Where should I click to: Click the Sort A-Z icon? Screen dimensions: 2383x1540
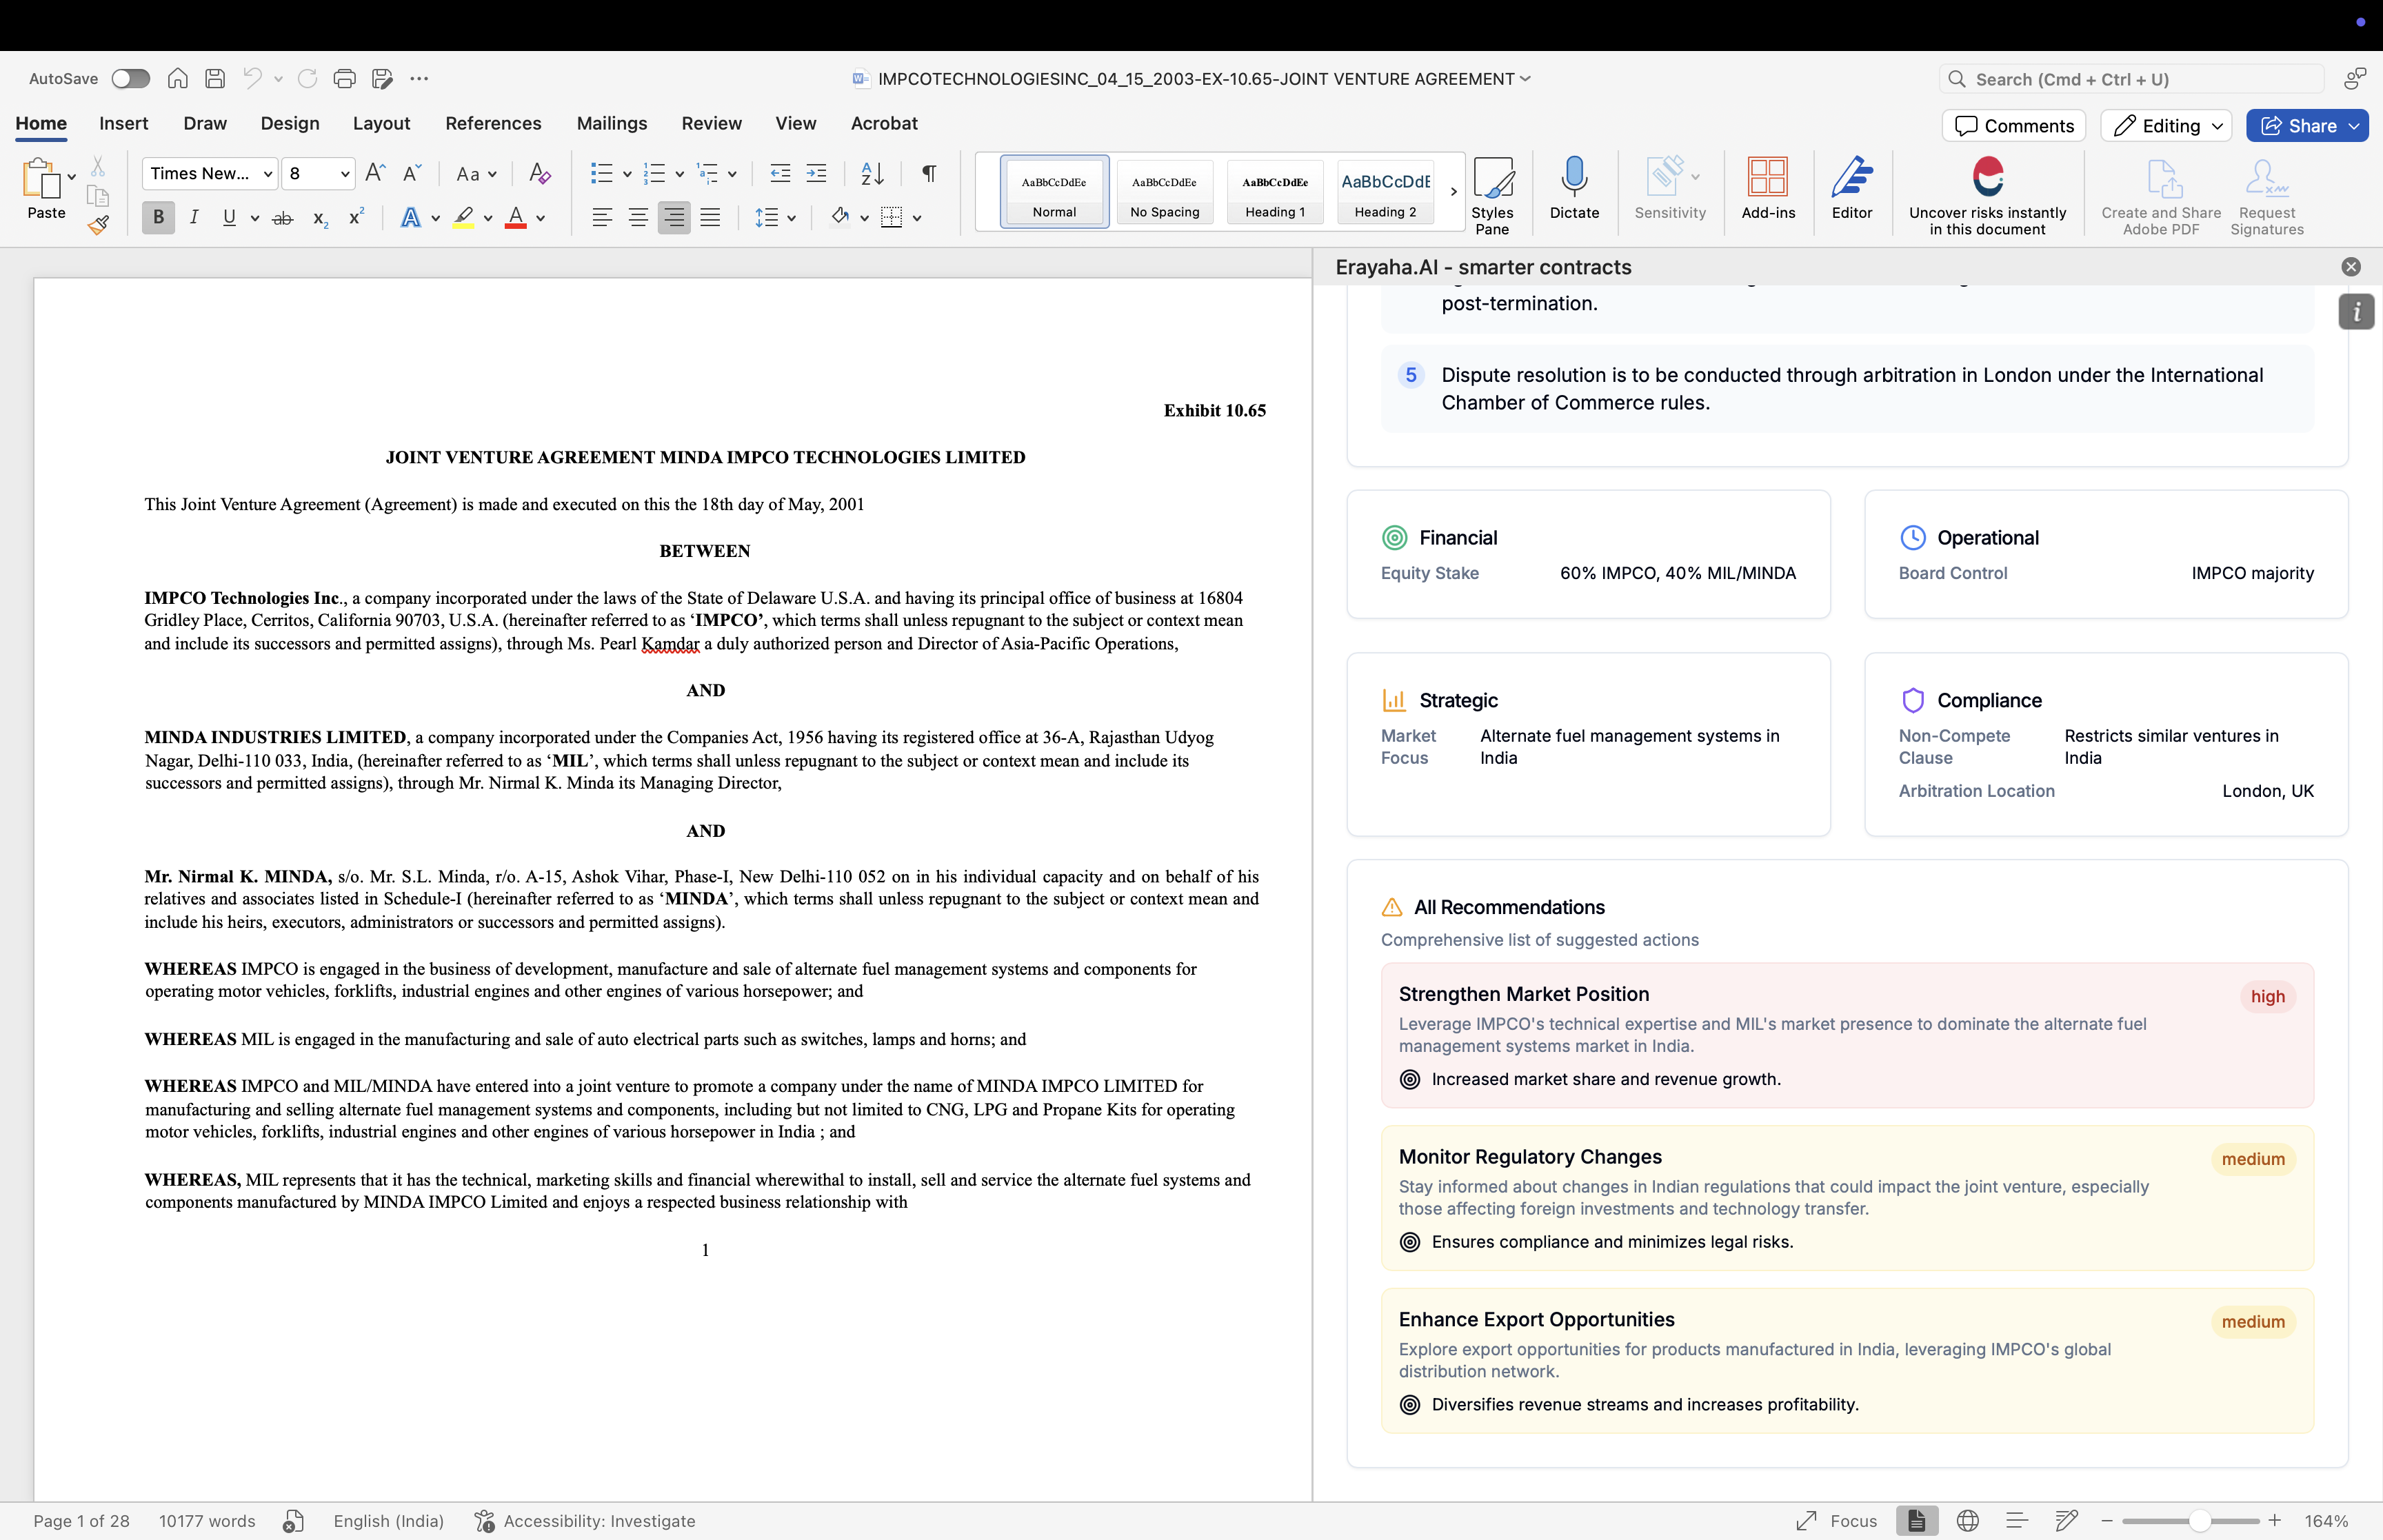(872, 173)
